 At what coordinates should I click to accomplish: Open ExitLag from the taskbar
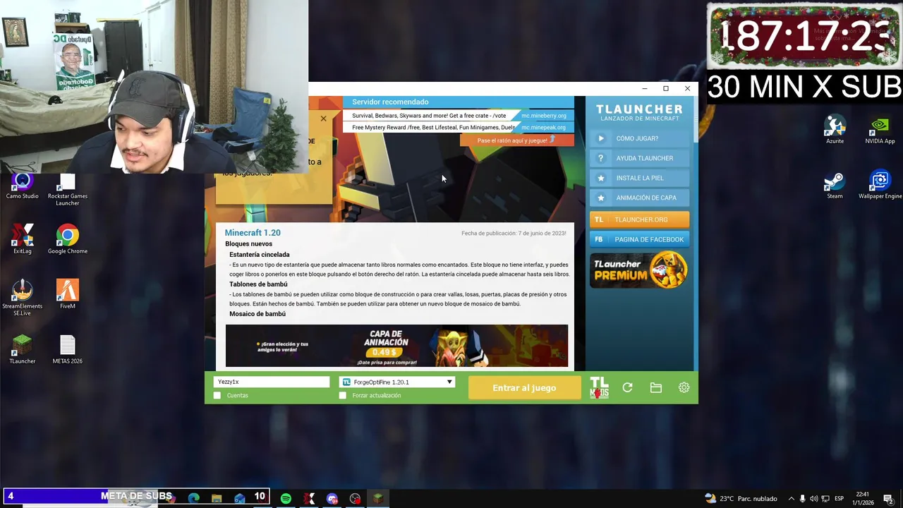pyautogui.click(x=309, y=499)
